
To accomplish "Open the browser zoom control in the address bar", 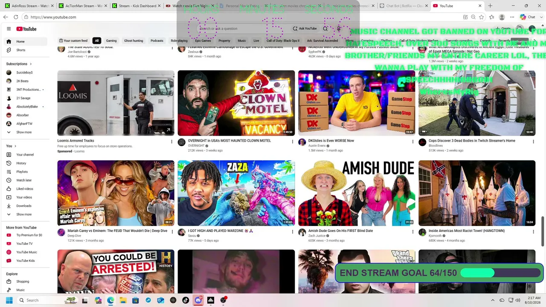I will (x=473, y=17).
